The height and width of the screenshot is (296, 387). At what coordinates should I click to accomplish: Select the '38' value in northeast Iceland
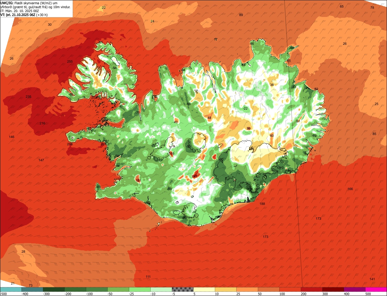click(x=272, y=85)
